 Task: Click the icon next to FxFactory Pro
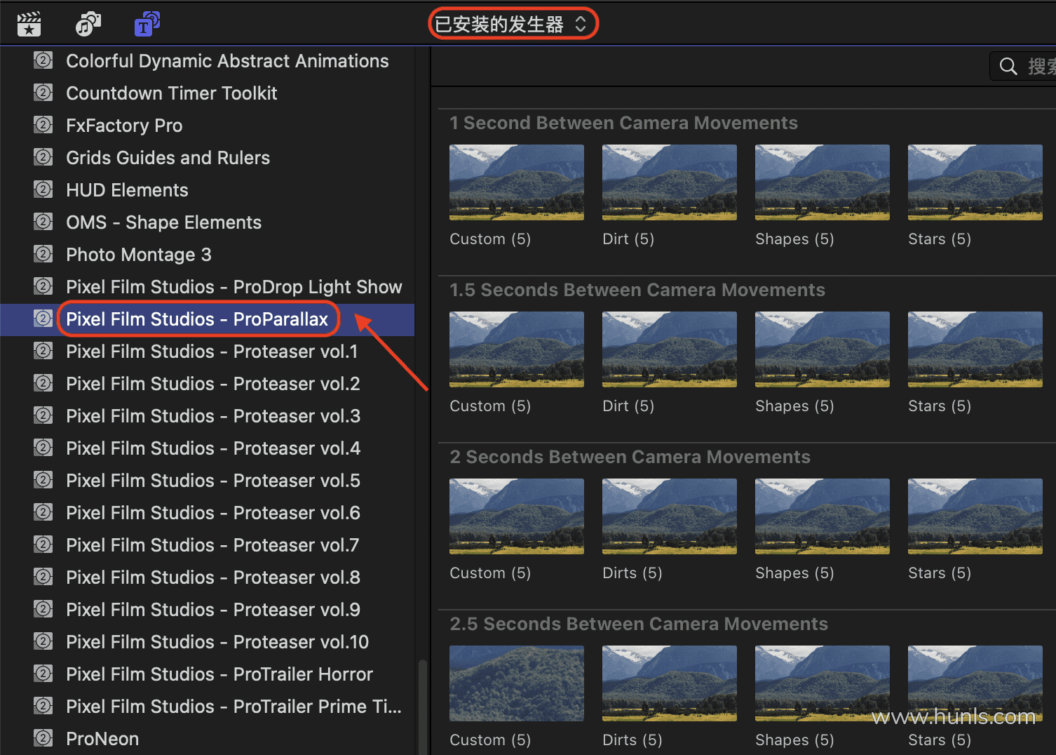(x=43, y=125)
